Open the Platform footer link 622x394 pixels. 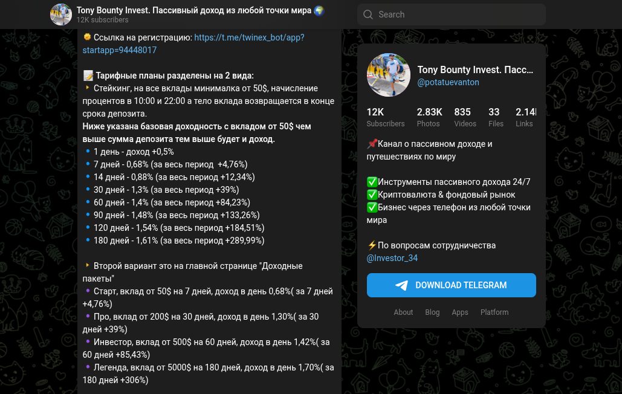tap(494, 312)
